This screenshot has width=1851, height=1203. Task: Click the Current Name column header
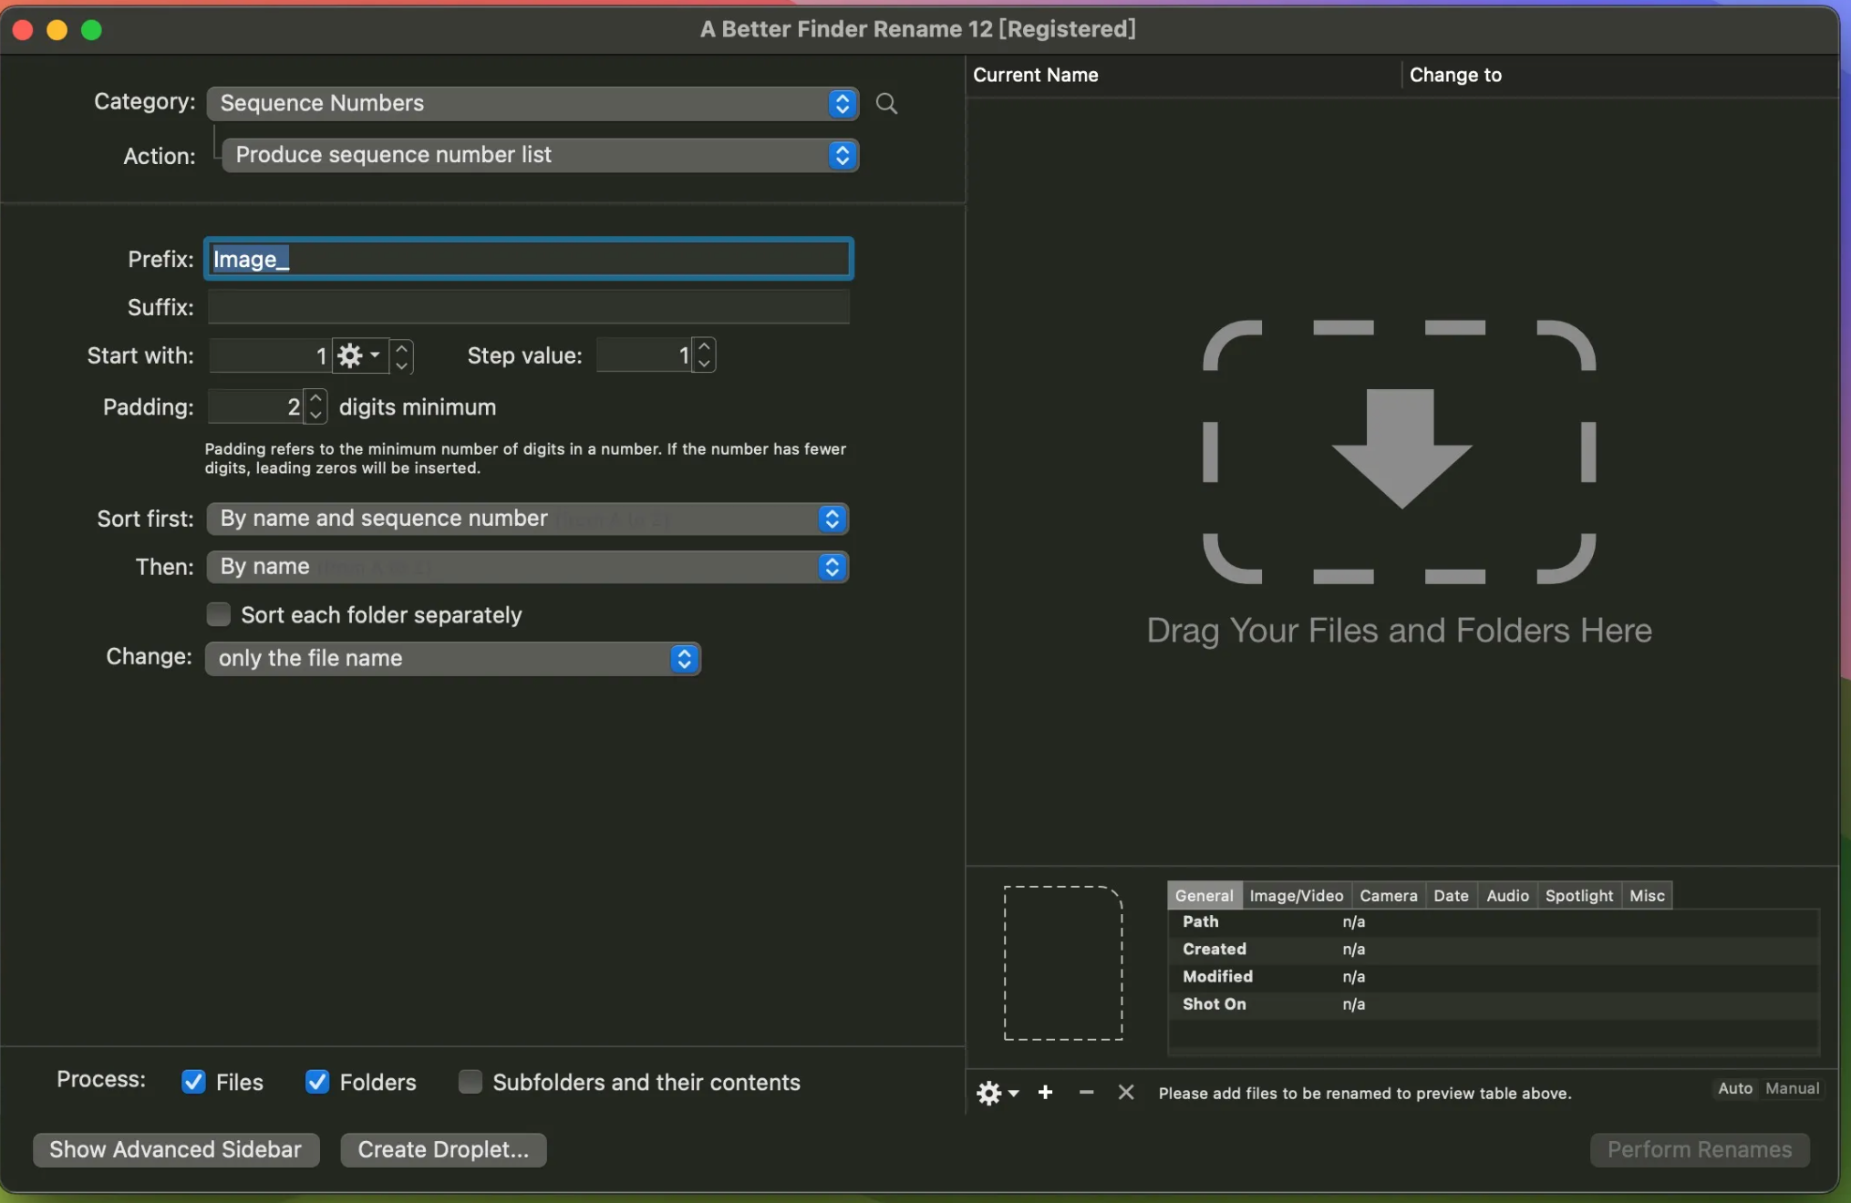pos(1183,75)
